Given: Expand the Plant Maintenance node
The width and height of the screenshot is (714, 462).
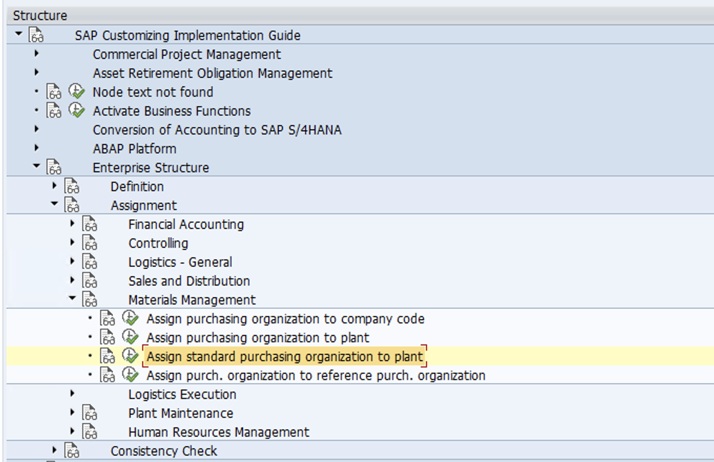Looking at the screenshot, I should 73,412.
